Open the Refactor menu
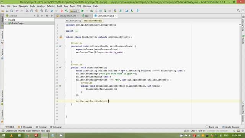245x138 pixels. pyautogui.click(x=51, y=6)
